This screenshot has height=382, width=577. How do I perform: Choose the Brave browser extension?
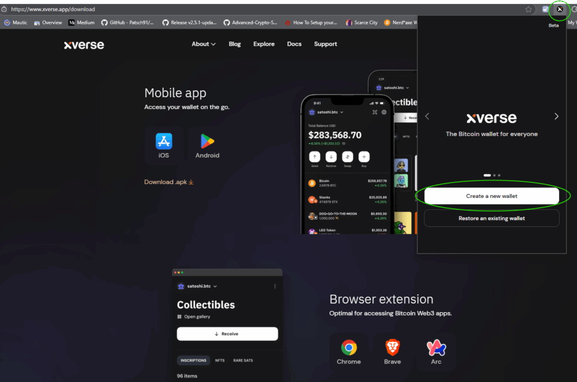point(392,352)
